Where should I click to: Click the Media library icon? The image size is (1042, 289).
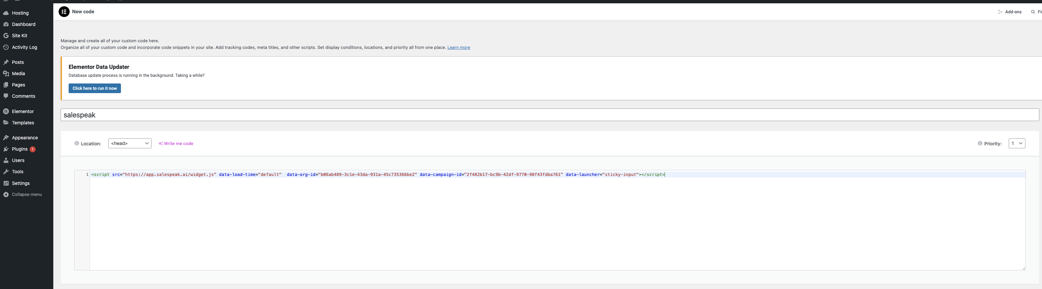click(x=6, y=73)
